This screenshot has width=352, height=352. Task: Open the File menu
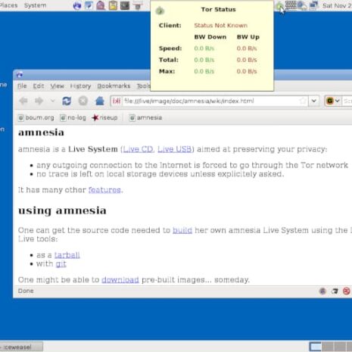[x=22, y=86]
